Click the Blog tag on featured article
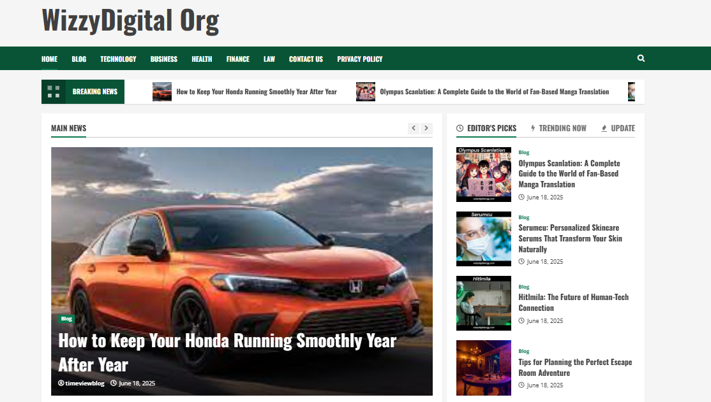Viewport: 711px width, 402px height. tap(66, 319)
